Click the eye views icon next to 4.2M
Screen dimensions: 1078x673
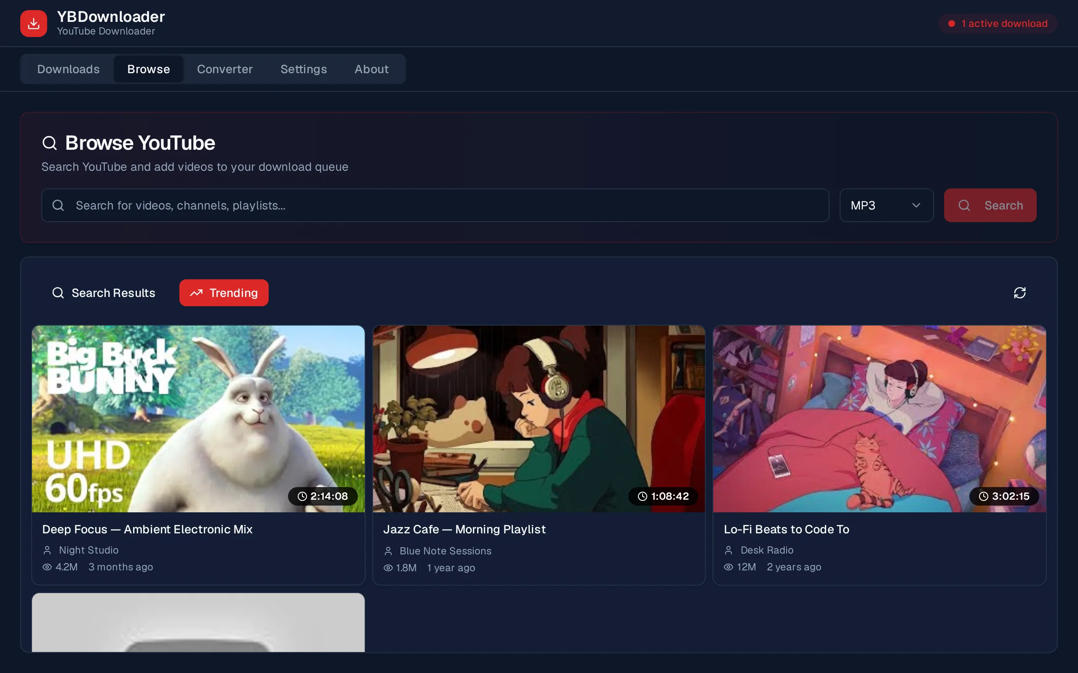[47, 567]
